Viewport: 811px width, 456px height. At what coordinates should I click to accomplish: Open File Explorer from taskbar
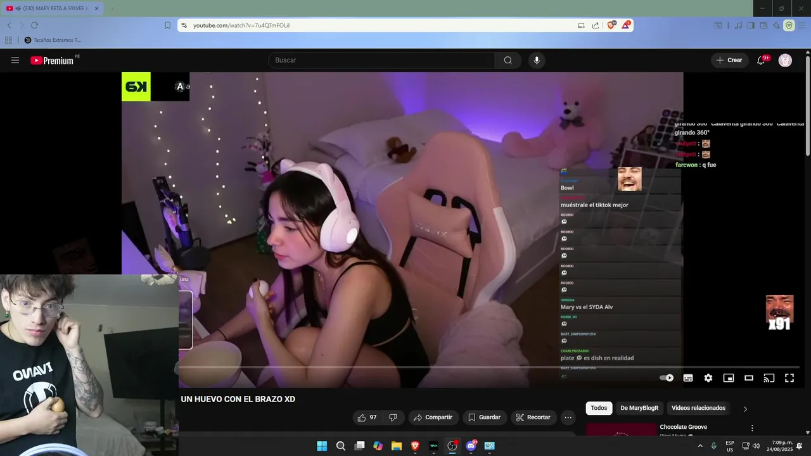point(397,446)
